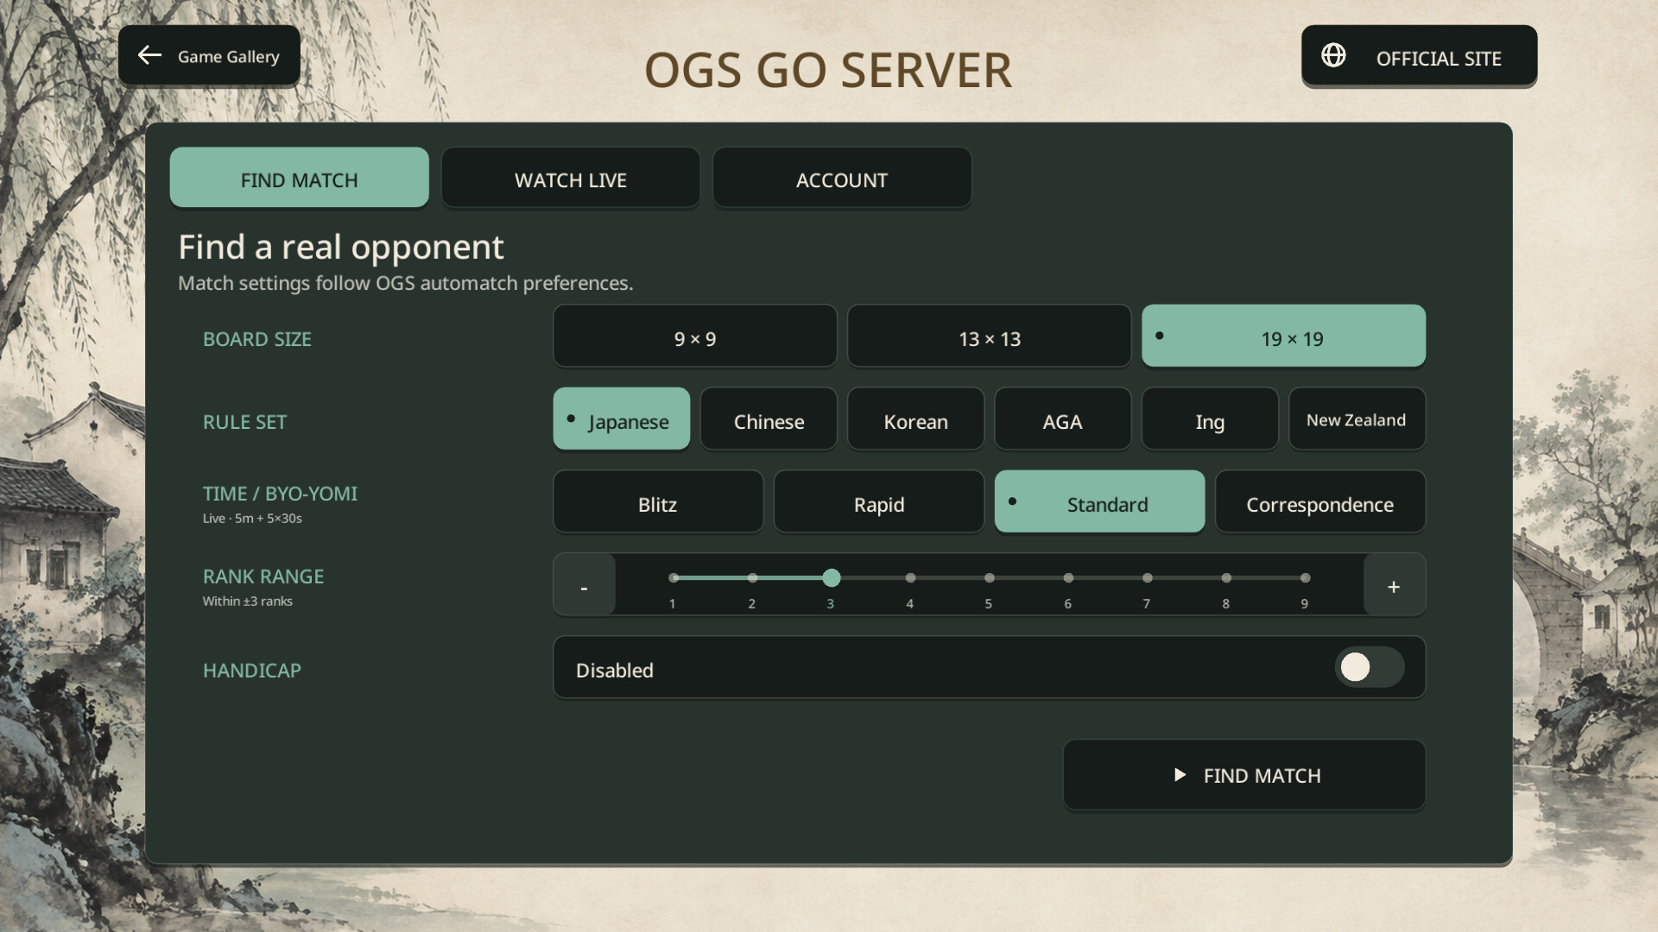
Task: Set rank range slider to 9
Action: point(1306,578)
